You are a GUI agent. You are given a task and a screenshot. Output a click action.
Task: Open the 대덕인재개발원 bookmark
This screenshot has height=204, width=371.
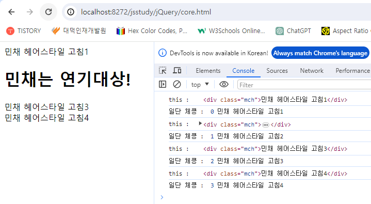78,31
